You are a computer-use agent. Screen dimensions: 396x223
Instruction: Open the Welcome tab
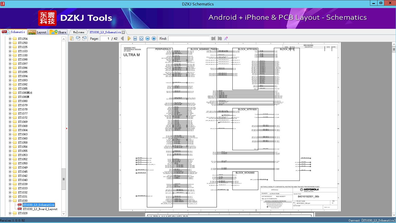point(79,32)
